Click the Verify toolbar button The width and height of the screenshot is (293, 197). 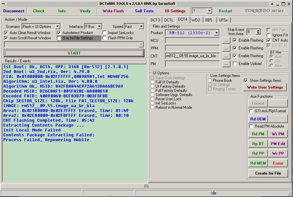[85, 11]
